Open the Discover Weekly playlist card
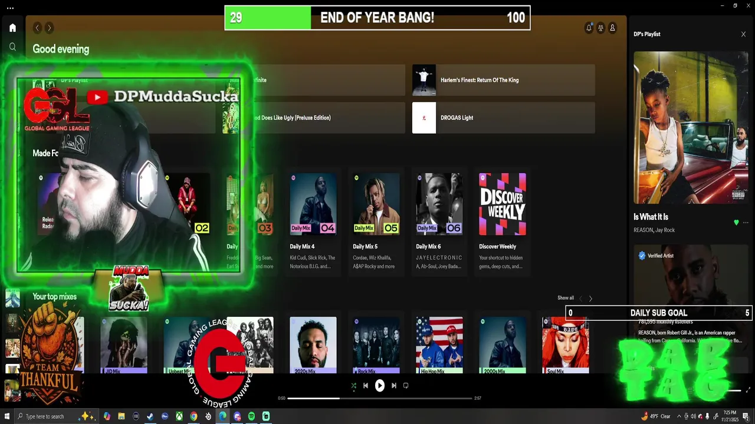755x424 pixels. 503,223
